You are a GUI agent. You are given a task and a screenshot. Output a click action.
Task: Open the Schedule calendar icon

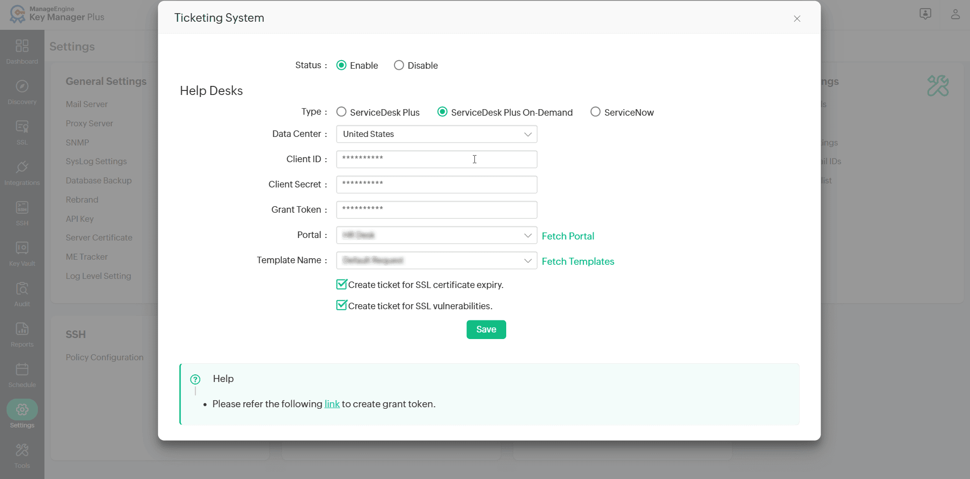[x=22, y=369]
